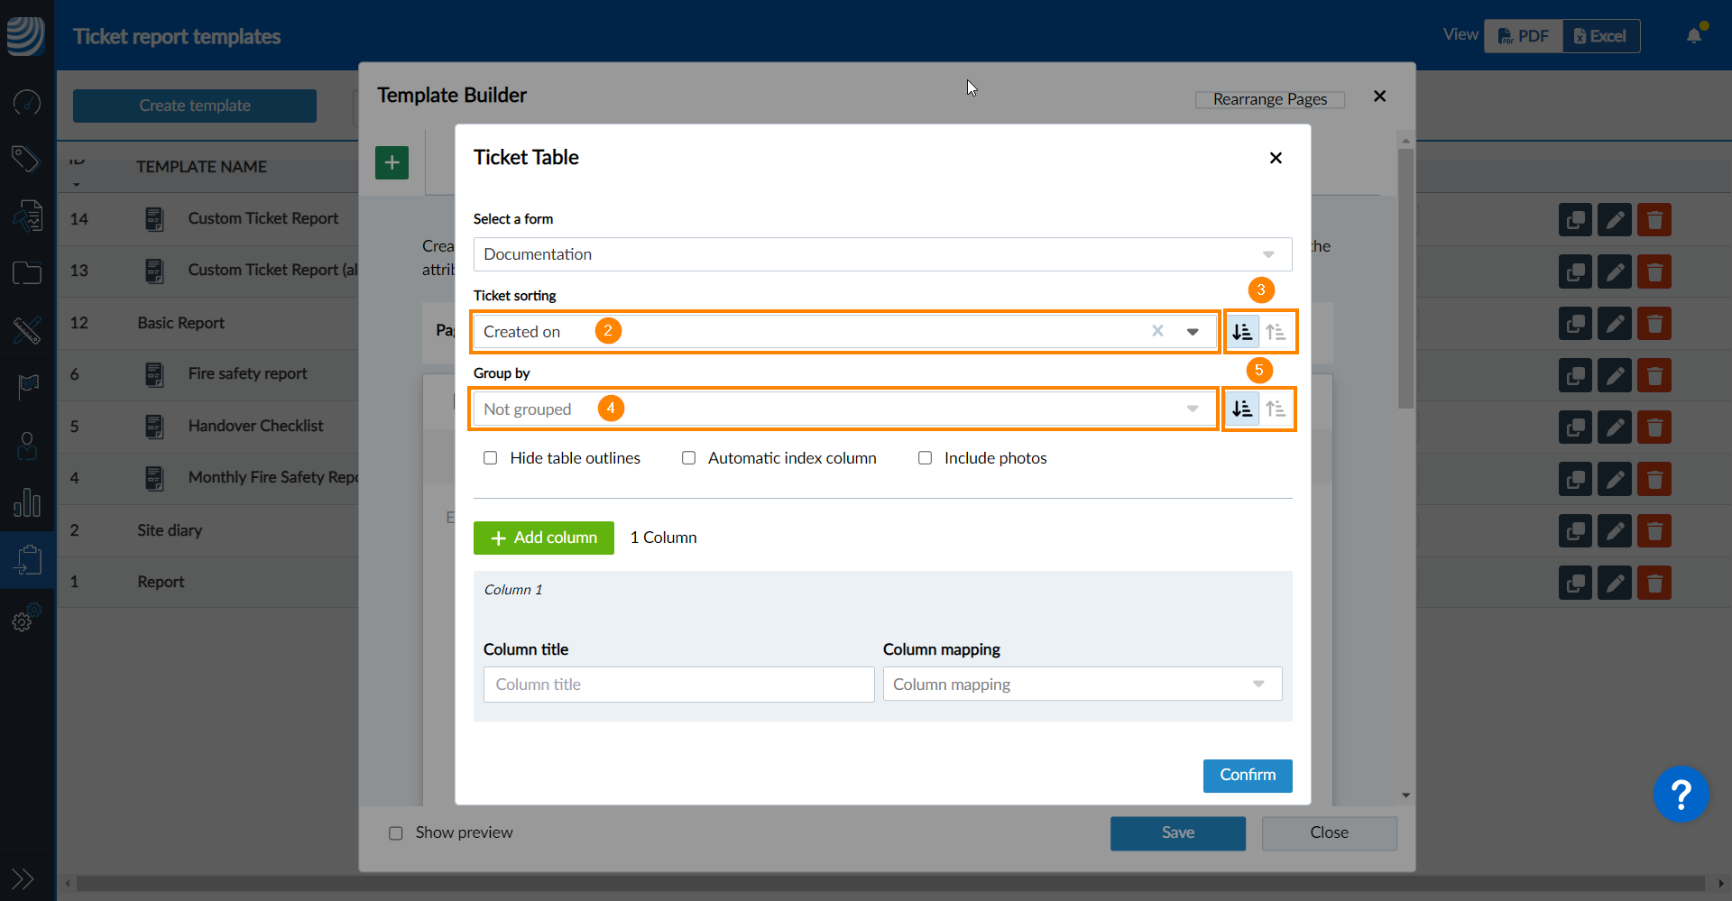
Task: Select ascending order icon for Group by
Action: point(1276,409)
